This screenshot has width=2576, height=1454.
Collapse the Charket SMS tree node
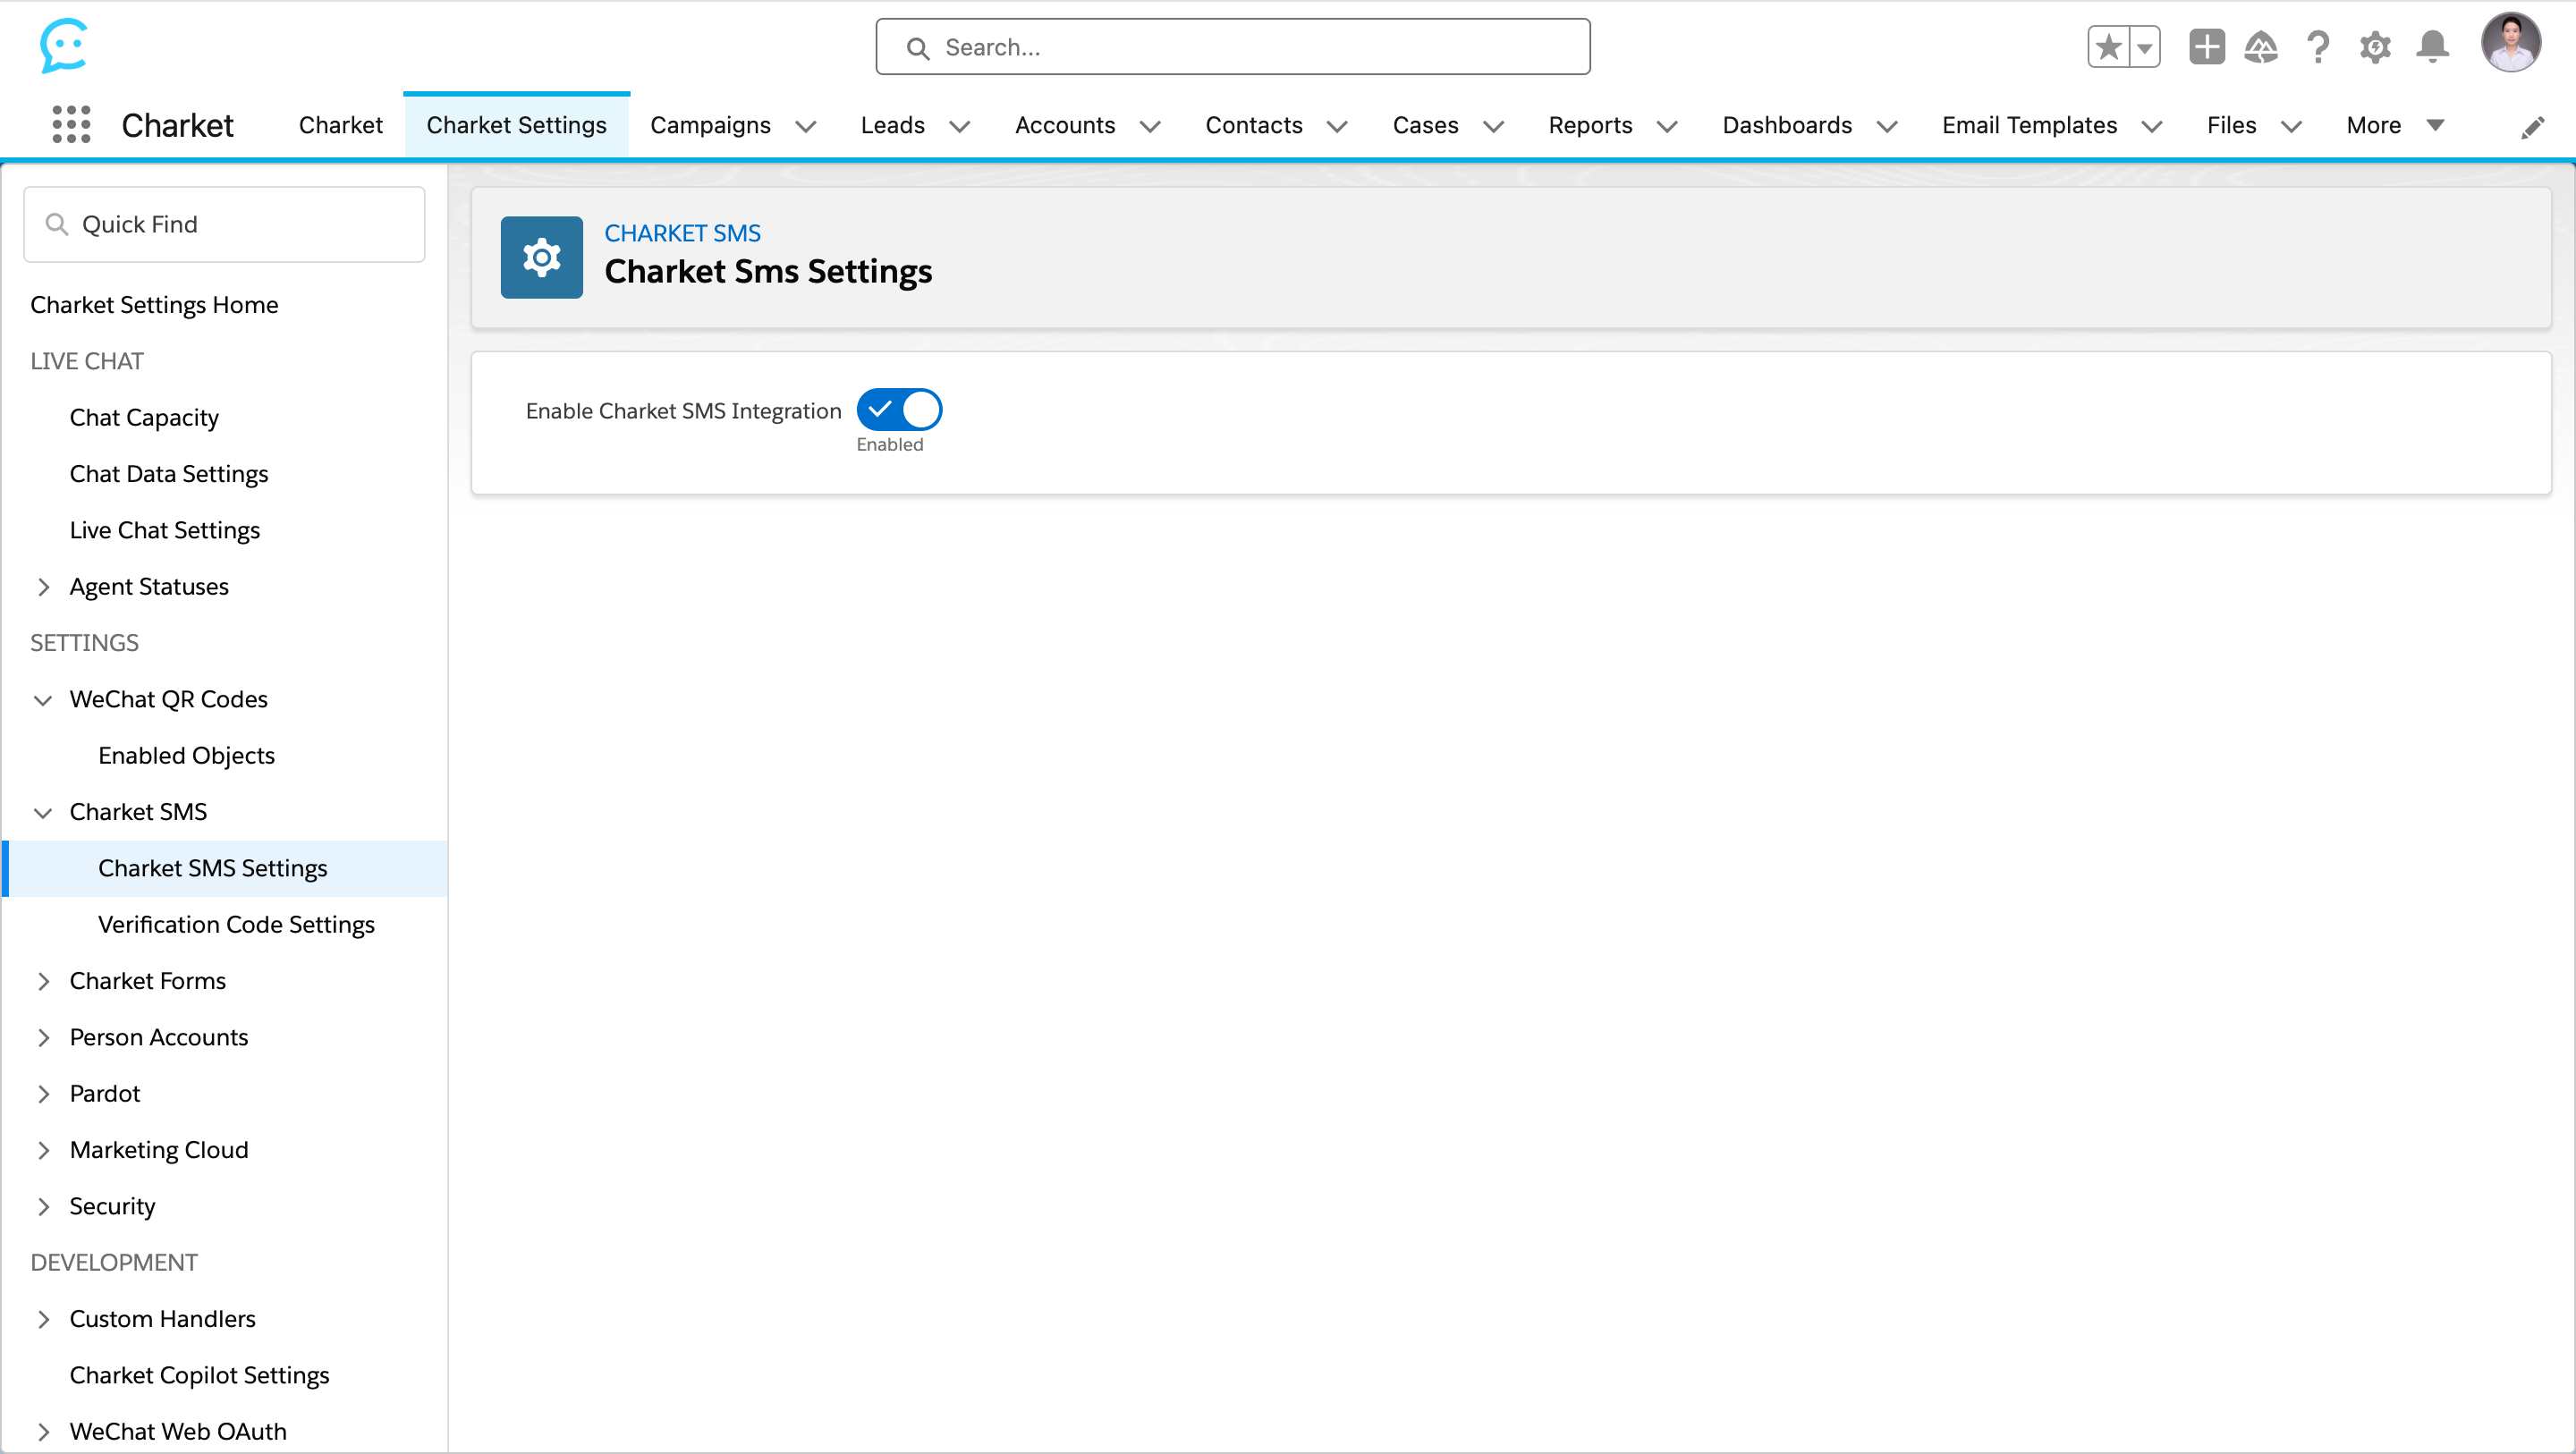(43, 812)
